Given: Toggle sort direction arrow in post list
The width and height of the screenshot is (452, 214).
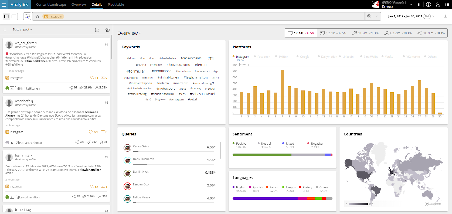Looking at the screenshot, I should (5, 30).
